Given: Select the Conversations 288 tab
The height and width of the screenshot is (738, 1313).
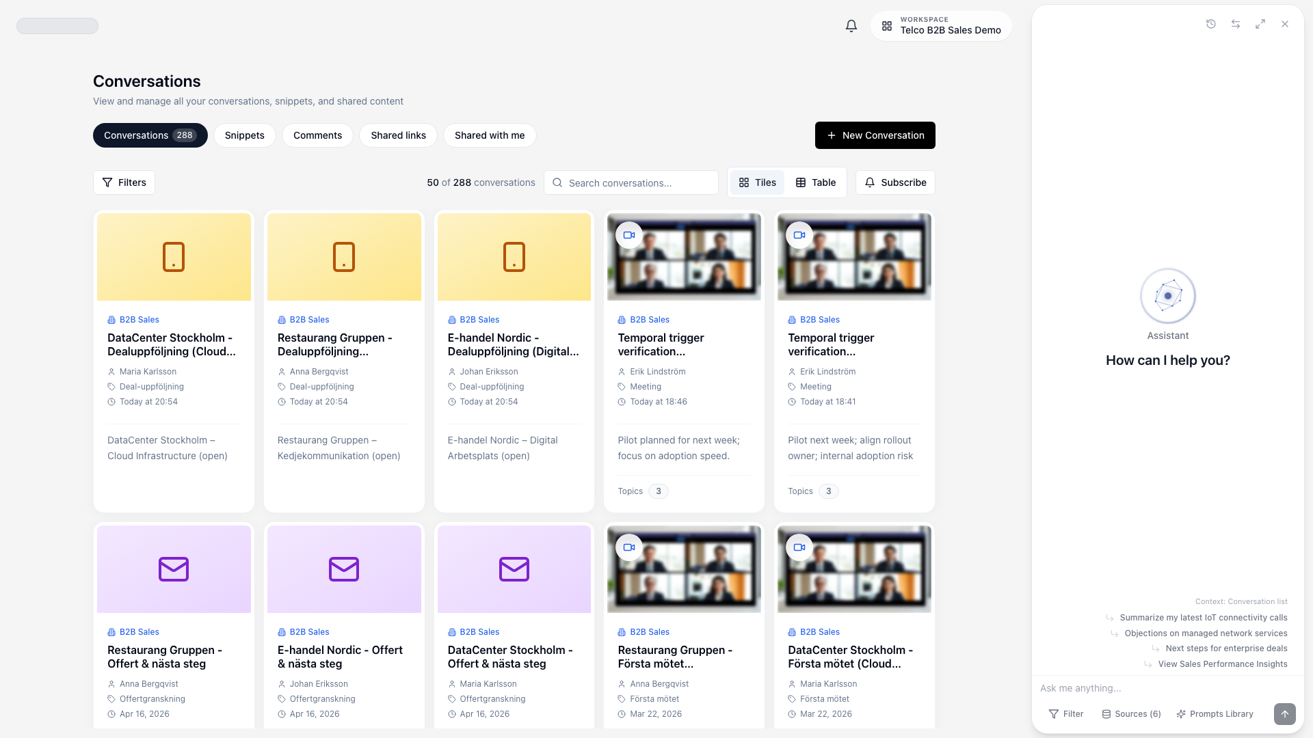Looking at the screenshot, I should click(x=150, y=135).
